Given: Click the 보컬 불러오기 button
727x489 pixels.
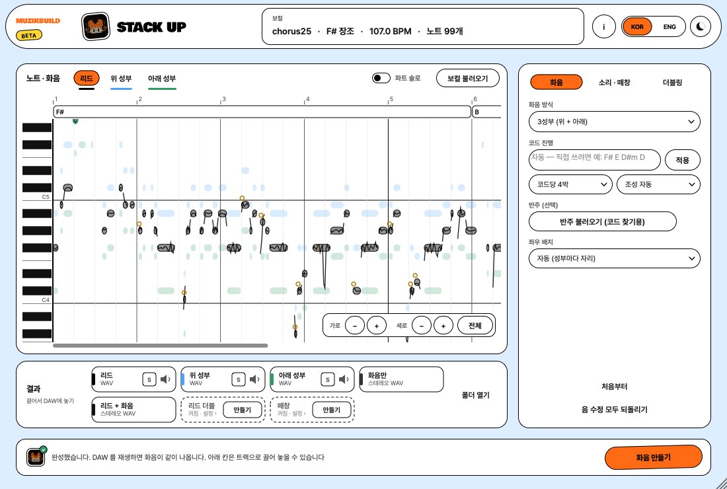Looking at the screenshot, I should click(468, 79).
